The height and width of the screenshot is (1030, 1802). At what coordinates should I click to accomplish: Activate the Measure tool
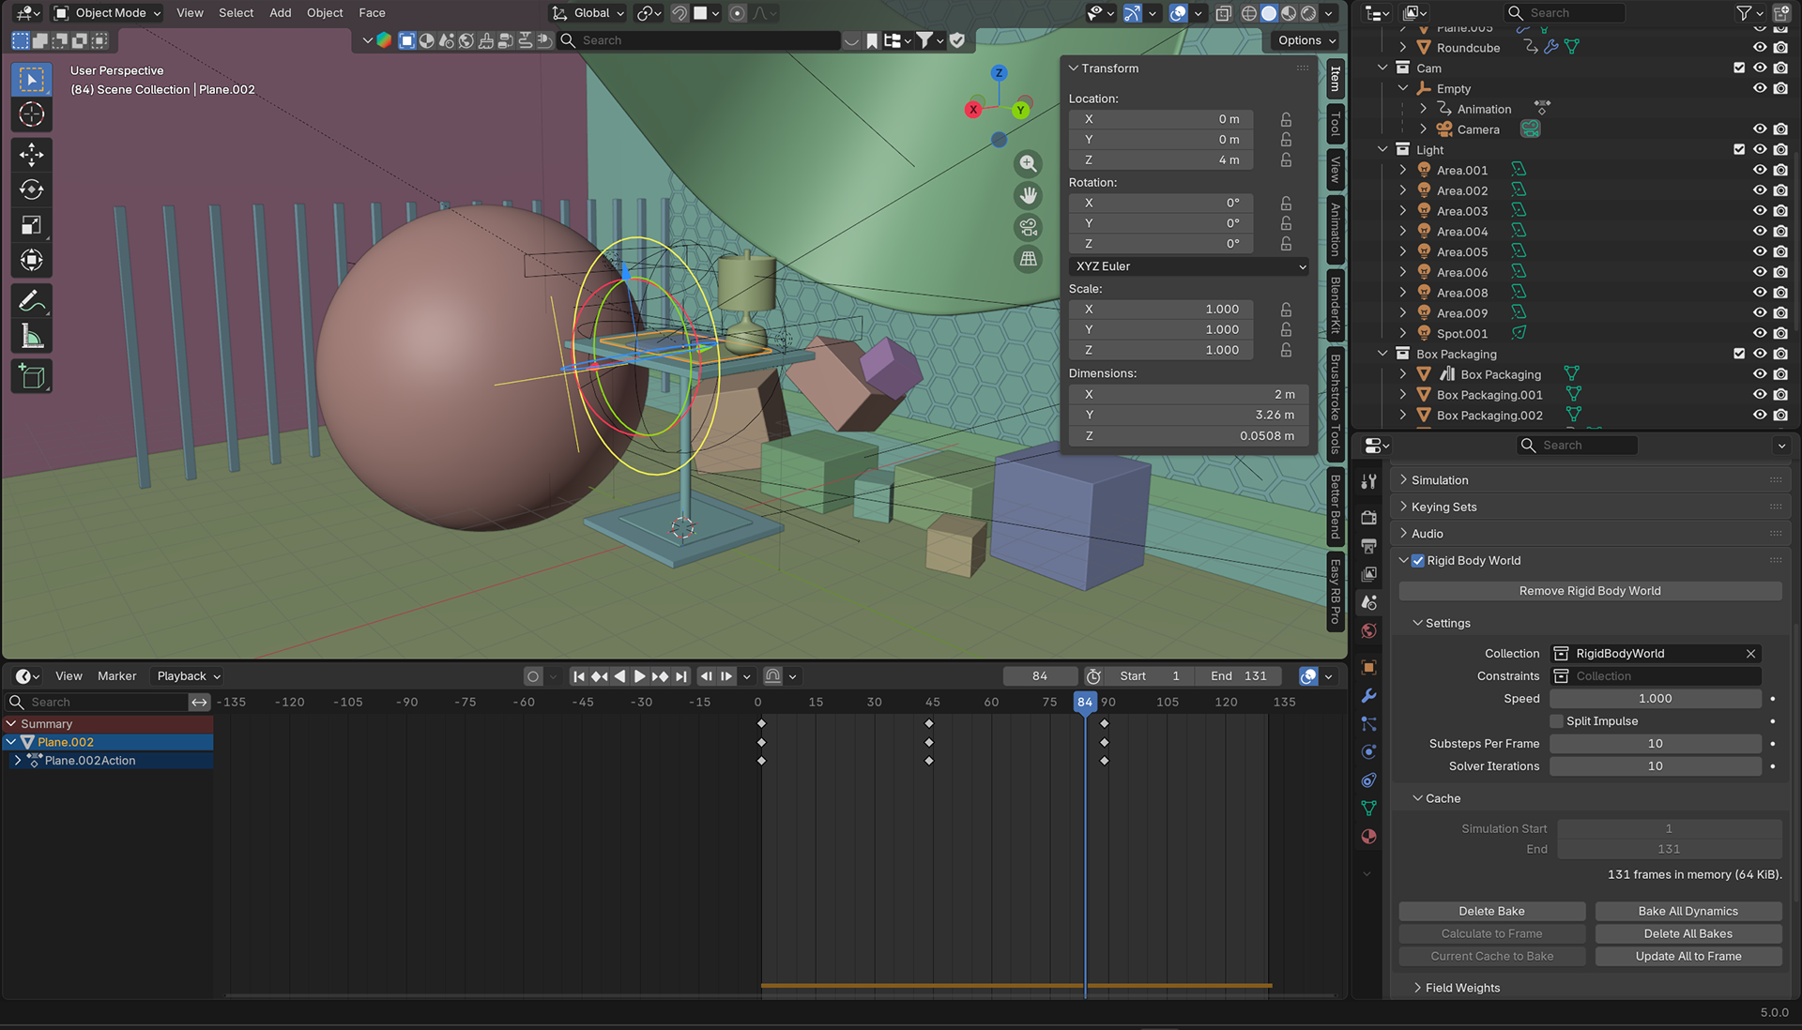coord(31,336)
